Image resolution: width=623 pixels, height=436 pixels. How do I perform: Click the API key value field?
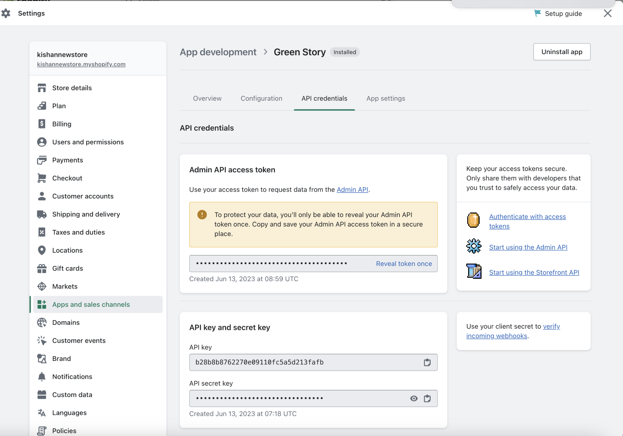[x=313, y=362]
